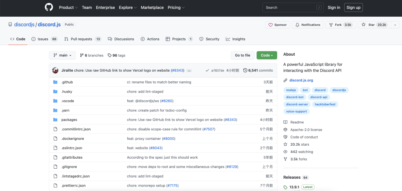The image size is (402, 191).
Task: Click the .prettierrc.json file icon
Action: pyautogui.click(x=55, y=185)
